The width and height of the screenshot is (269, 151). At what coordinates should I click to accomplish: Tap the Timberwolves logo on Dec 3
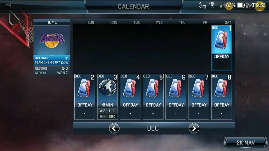click(107, 87)
